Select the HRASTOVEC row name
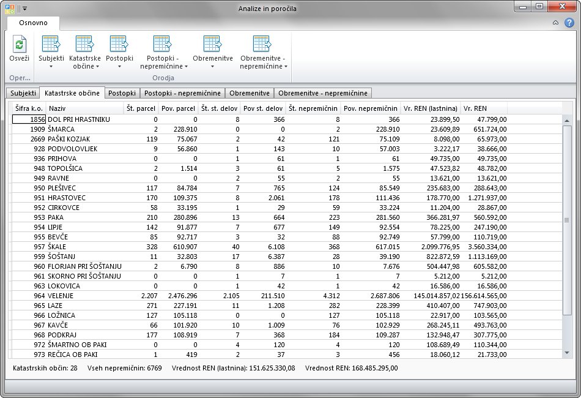The image size is (581, 398). 67,198
